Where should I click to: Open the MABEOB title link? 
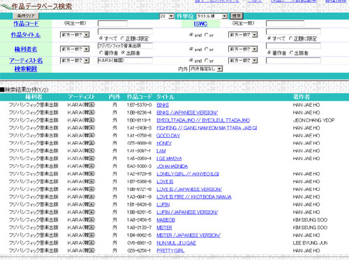166,220
